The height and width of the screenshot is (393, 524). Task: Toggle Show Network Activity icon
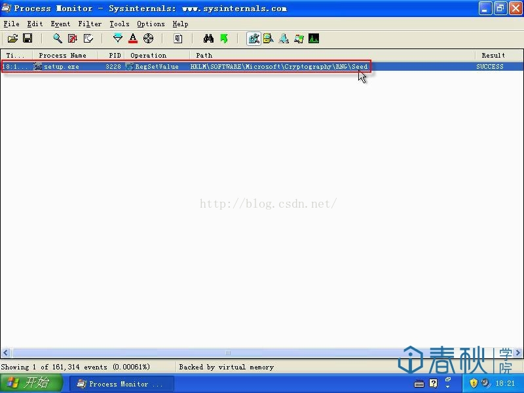point(284,39)
